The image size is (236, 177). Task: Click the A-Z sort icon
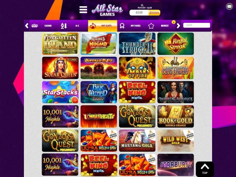pyautogui.click(x=64, y=26)
